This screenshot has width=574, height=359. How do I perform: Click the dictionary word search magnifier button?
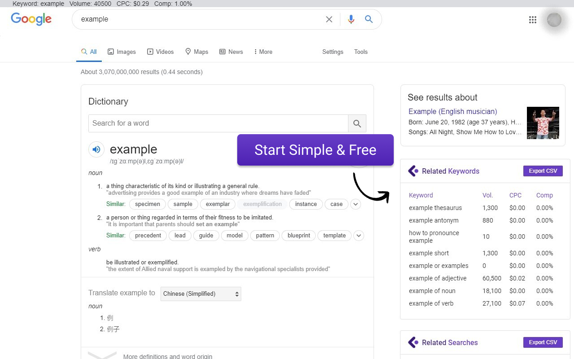coord(357,123)
